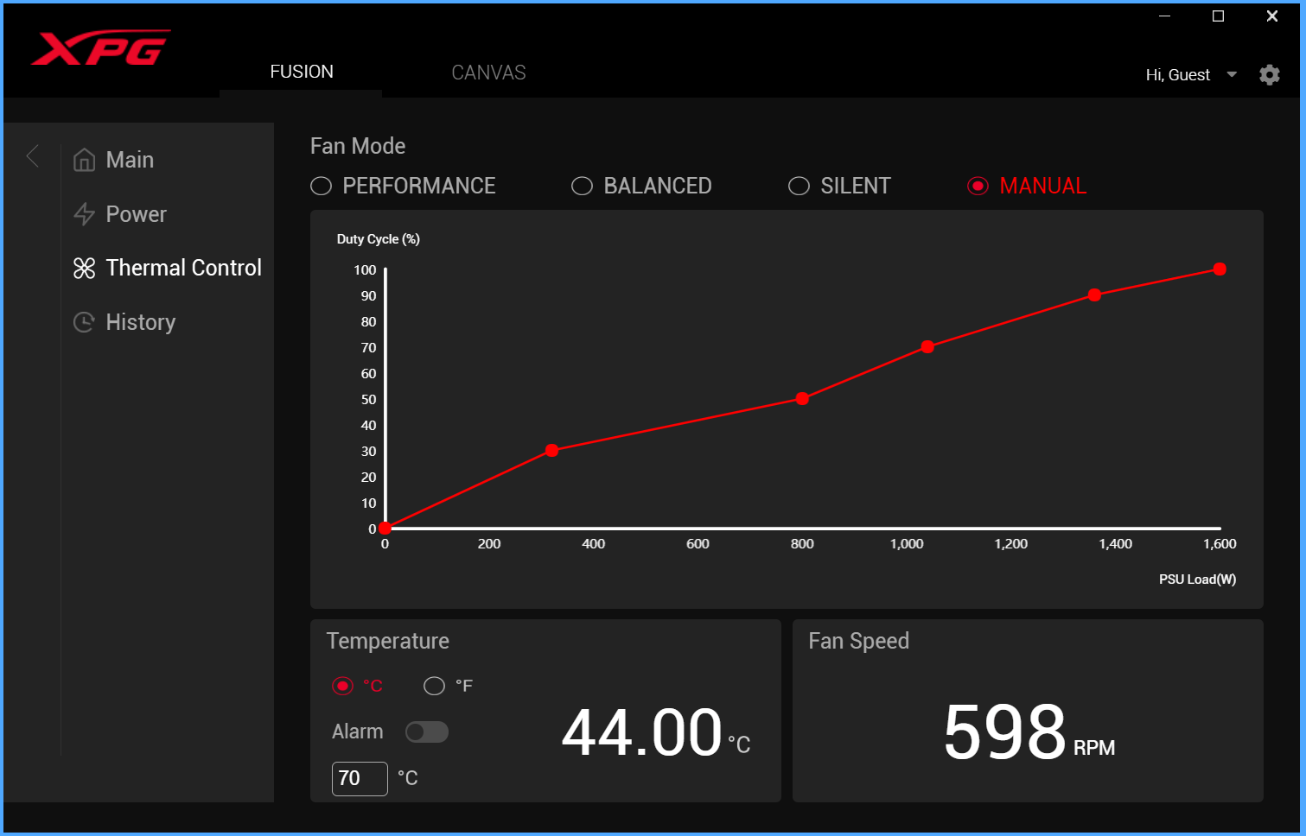Switch to the CANVAS tab
Screen dimensions: 1306x836
pos(488,73)
